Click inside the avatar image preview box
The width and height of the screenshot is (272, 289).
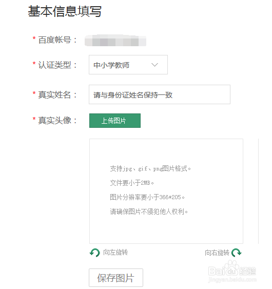(166, 191)
